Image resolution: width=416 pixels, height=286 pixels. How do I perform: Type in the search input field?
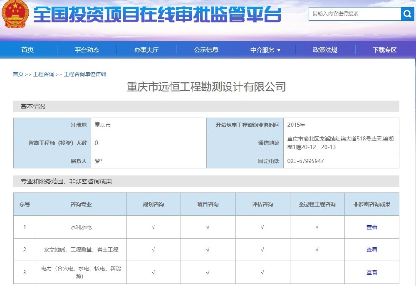click(354, 14)
